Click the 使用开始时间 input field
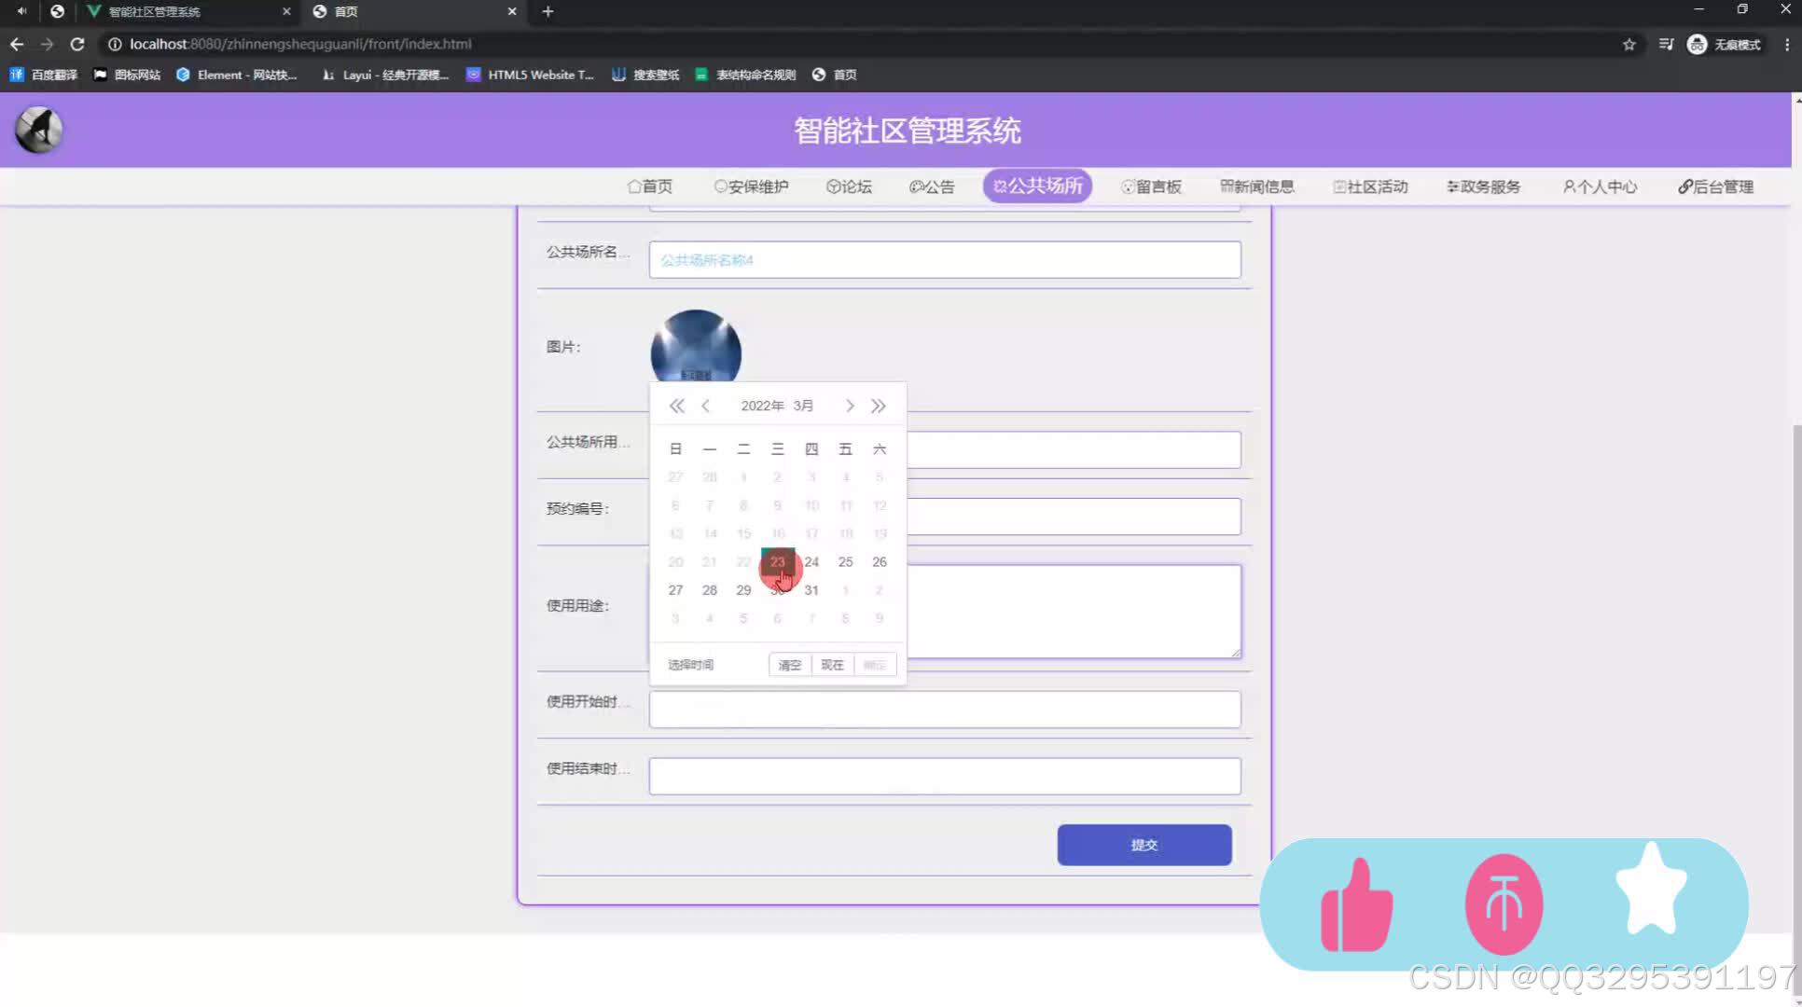 [945, 710]
